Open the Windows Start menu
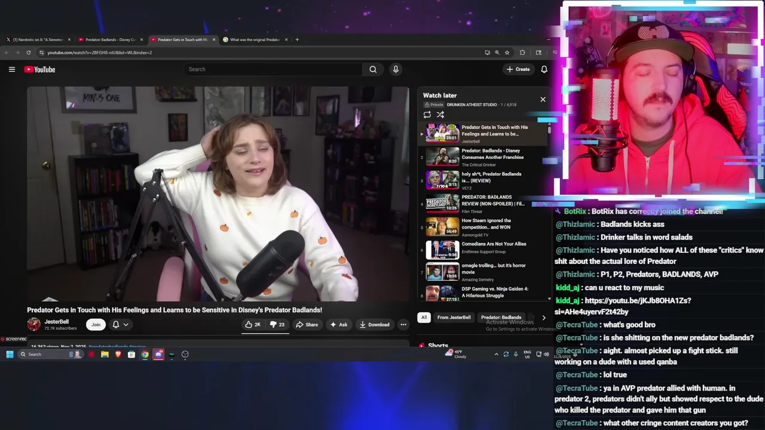Image resolution: width=765 pixels, height=430 pixels. [x=10, y=354]
